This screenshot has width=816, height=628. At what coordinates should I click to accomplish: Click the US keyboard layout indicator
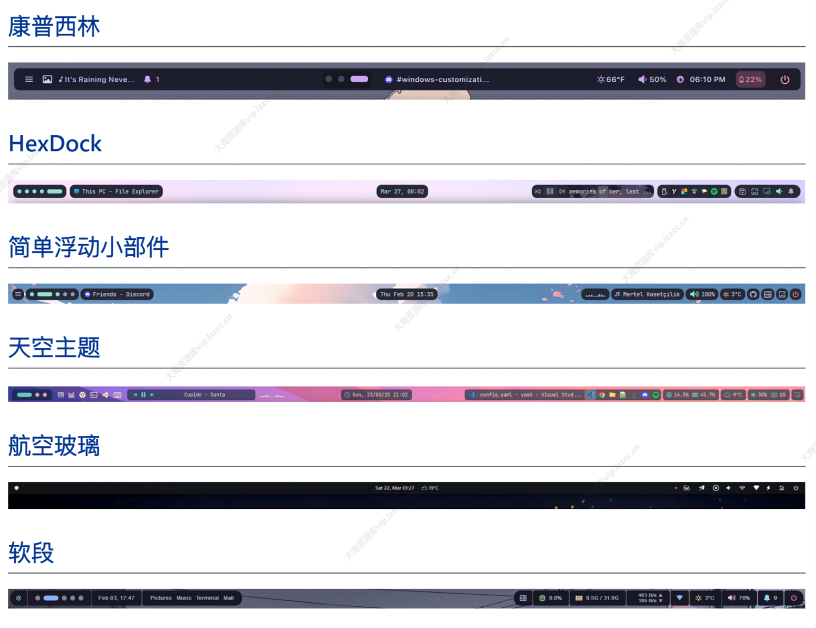(778, 395)
